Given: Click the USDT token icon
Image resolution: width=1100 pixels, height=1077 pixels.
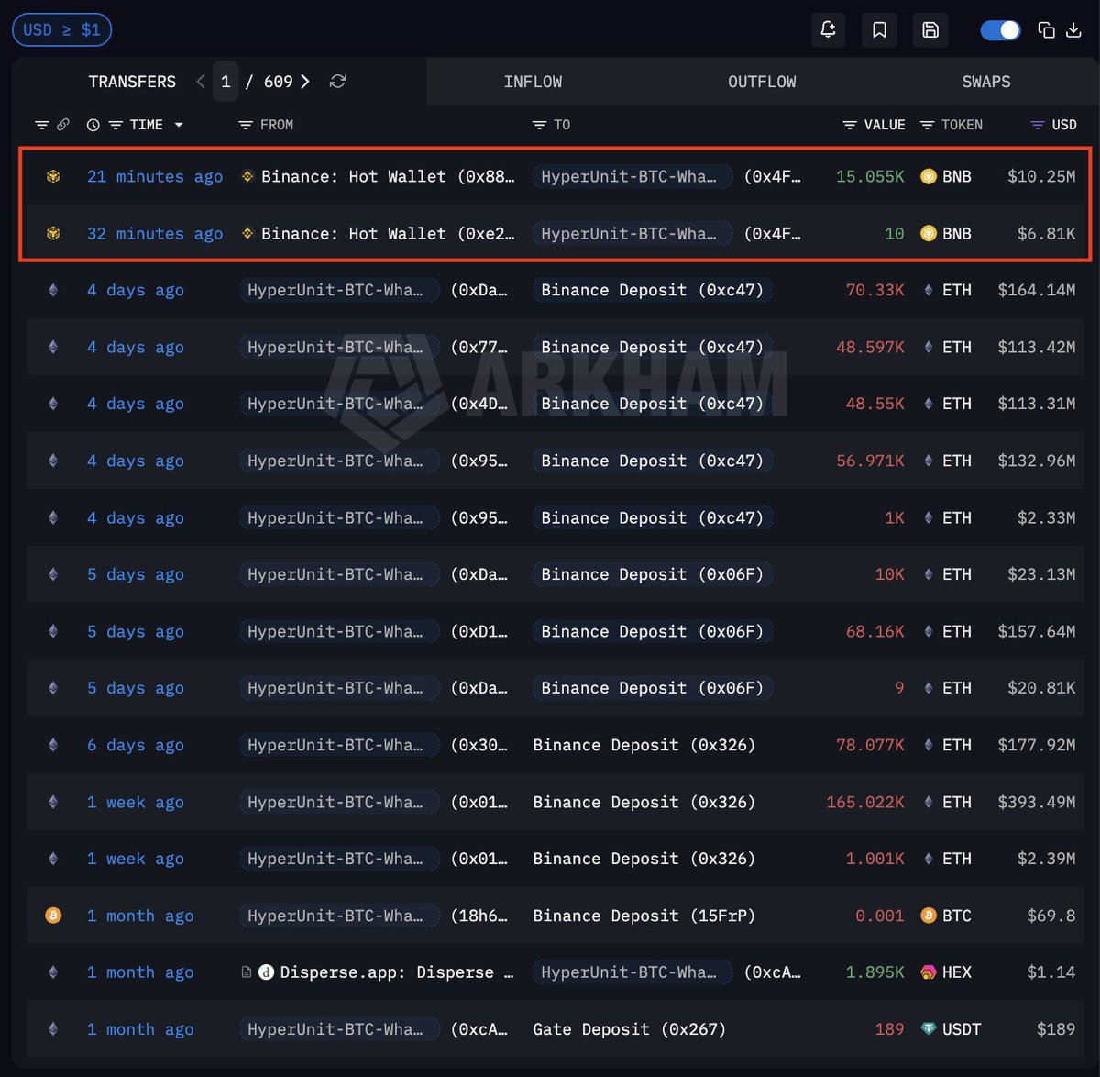Looking at the screenshot, I should point(929,1029).
